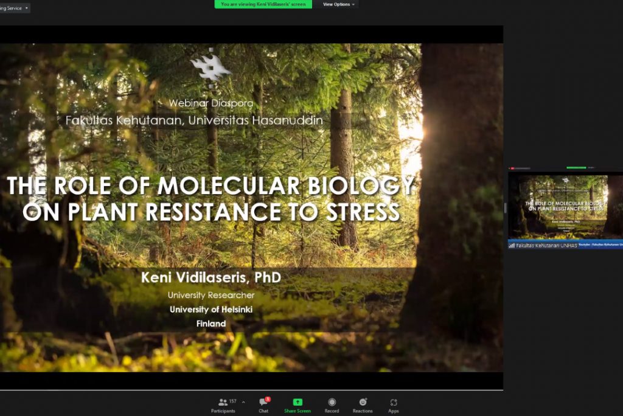Screen dimensions: 623x416
Task: Expand the chevron beside the Participants count
Action: (x=242, y=401)
